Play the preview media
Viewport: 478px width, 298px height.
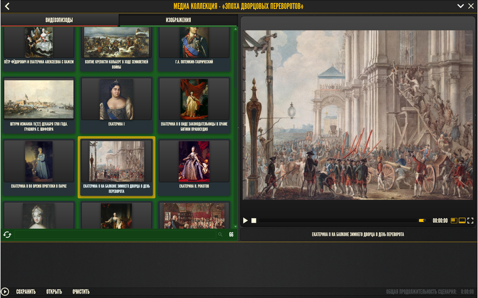click(x=246, y=221)
